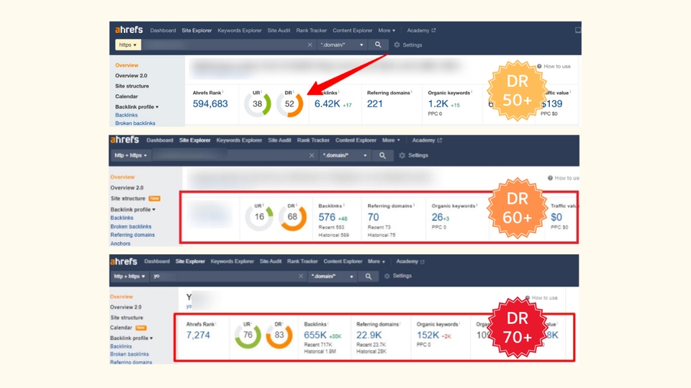691x388 pixels.
Task: Click organic keywords value 1.2K
Action: (438, 103)
